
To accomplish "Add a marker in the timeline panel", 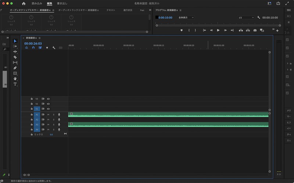I will pos(47,48).
